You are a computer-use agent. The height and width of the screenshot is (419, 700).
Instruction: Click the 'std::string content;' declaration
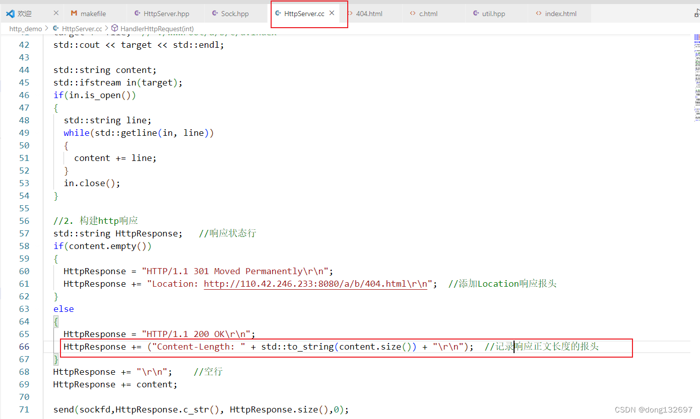point(105,70)
